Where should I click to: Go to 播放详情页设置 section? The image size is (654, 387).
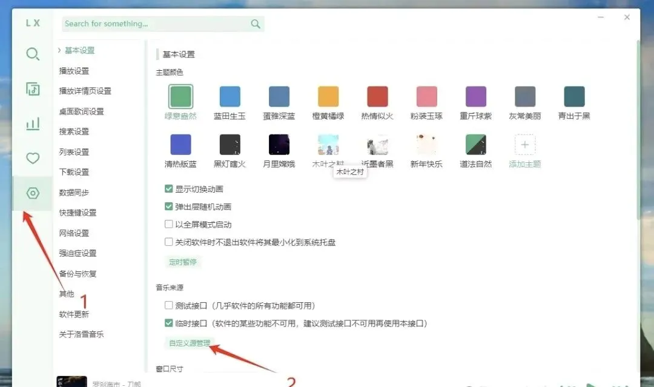pos(85,91)
